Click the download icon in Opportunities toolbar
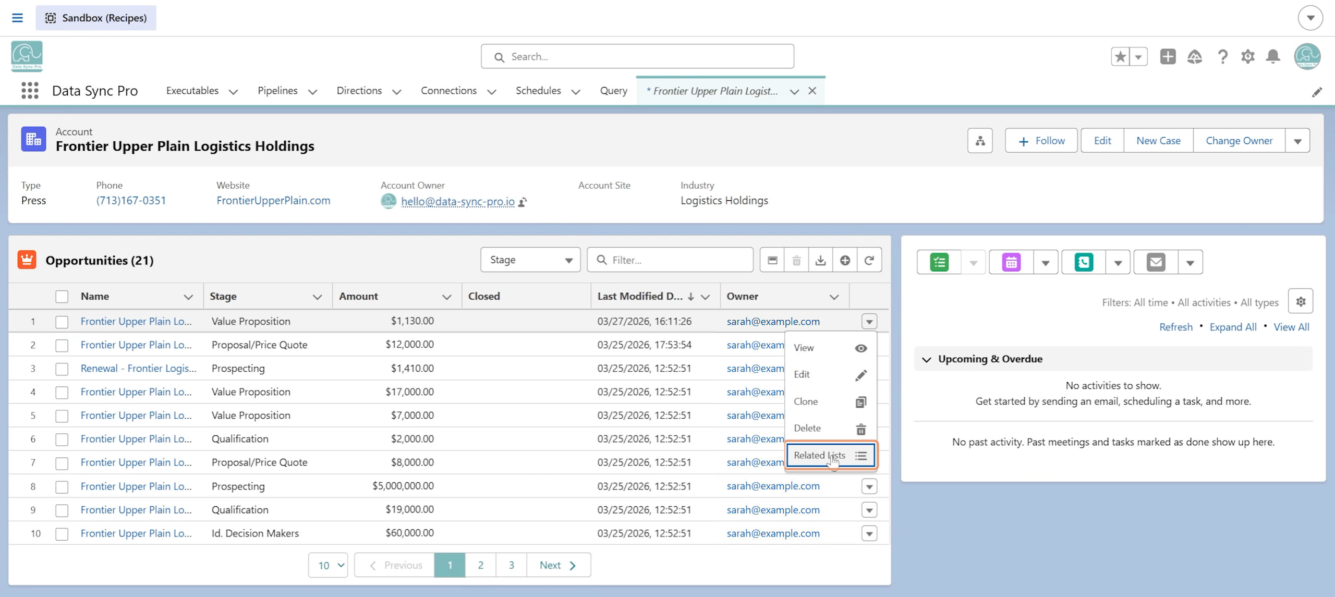 pos(820,260)
